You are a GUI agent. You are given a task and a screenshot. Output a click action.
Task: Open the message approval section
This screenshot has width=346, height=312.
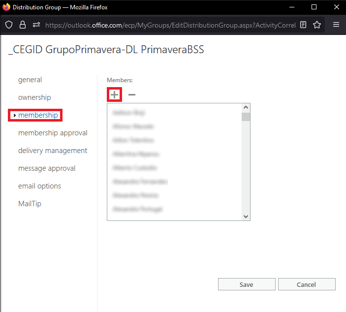(47, 168)
